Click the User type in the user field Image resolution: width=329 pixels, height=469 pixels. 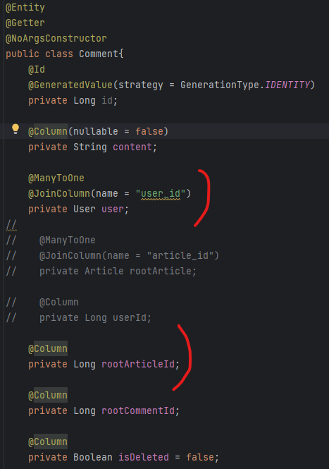point(85,209)
